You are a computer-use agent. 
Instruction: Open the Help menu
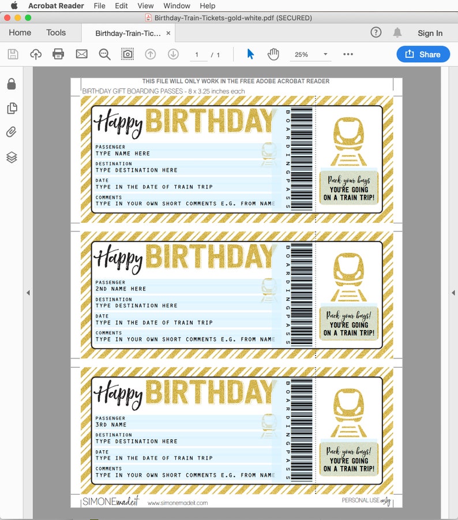(x=208, y=6)
